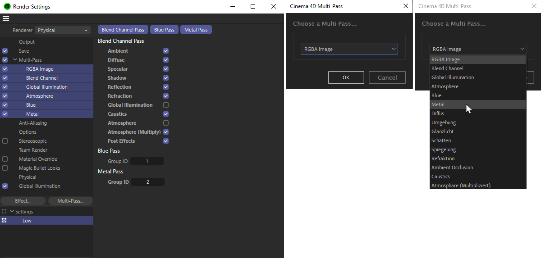541x258 pixels.
Task: Uncheck the Specular blend option
Action: [x=166, y=69]
